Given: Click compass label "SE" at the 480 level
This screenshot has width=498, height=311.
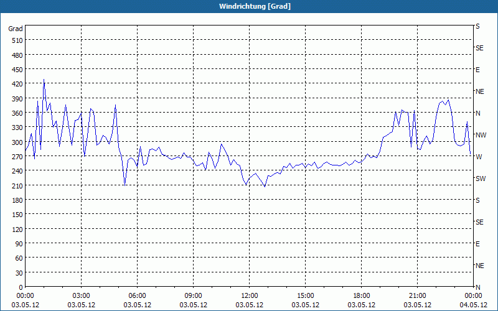Looking at the screenshot, I should tap(479, 48).
